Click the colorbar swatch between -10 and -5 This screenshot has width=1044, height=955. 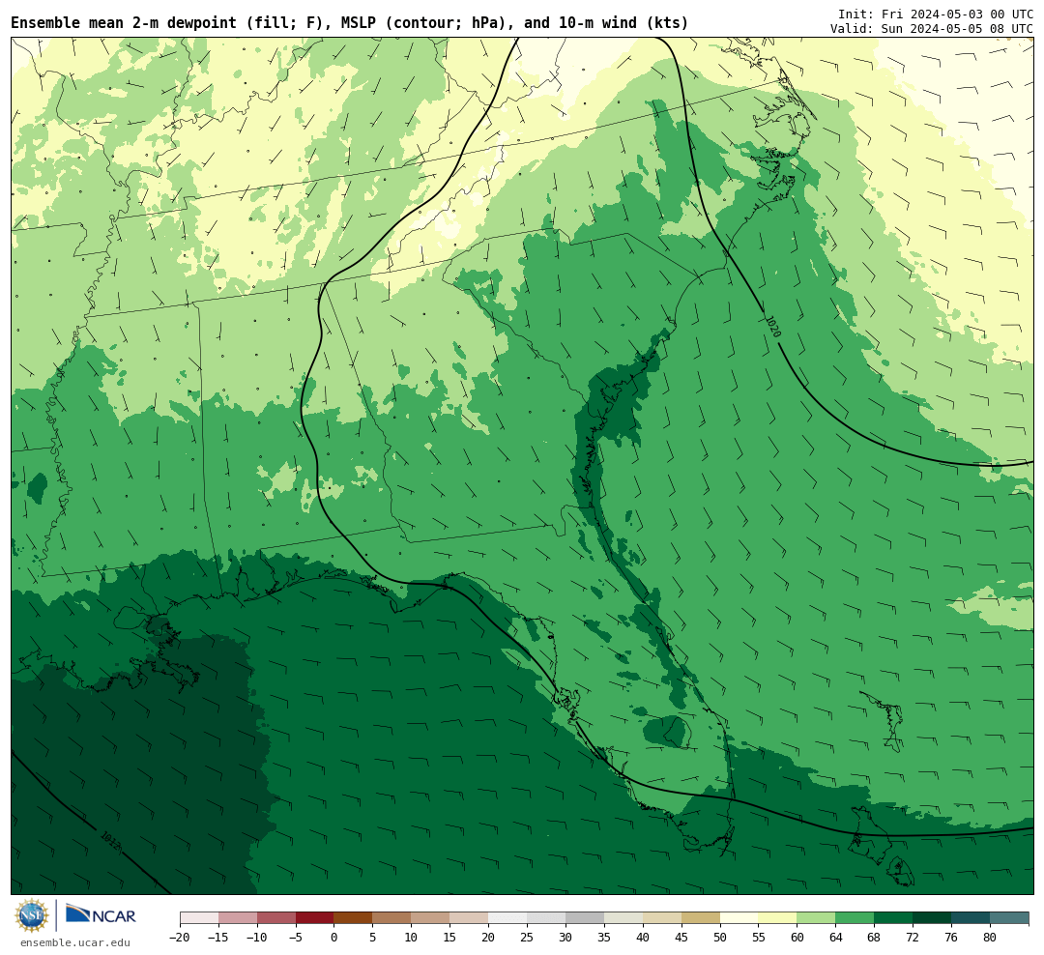click(x=276, y=918)
